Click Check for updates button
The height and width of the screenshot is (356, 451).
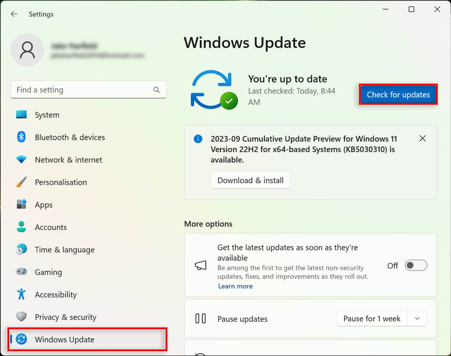[398, 94]
